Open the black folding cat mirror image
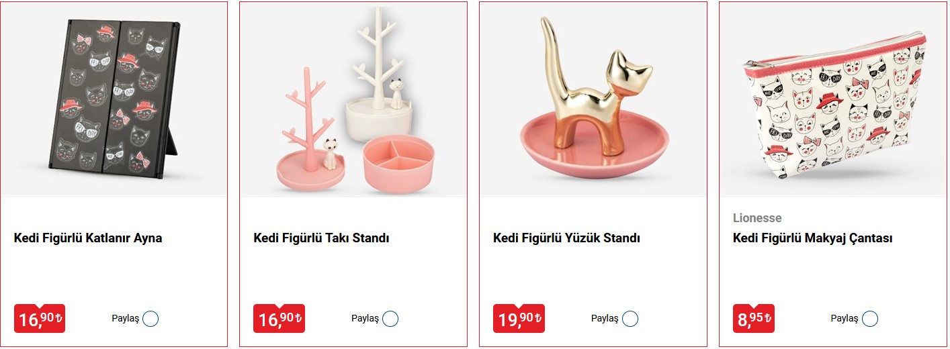Viewport: 950px width, 349px height. click(114, 99)
